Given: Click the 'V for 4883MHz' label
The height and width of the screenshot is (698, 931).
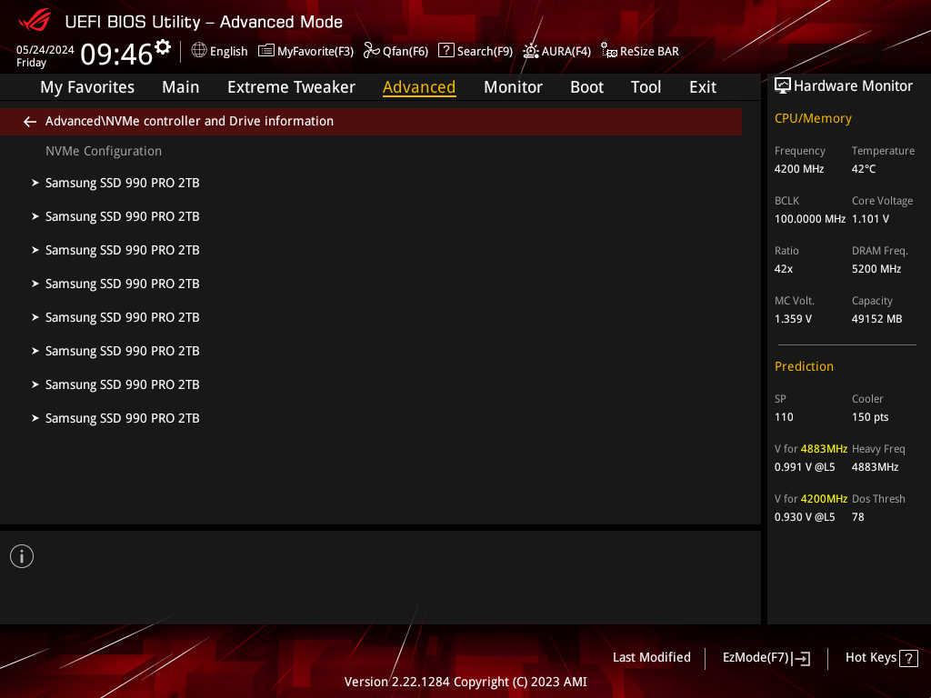Looking at the screenshot, I should 810,449.
